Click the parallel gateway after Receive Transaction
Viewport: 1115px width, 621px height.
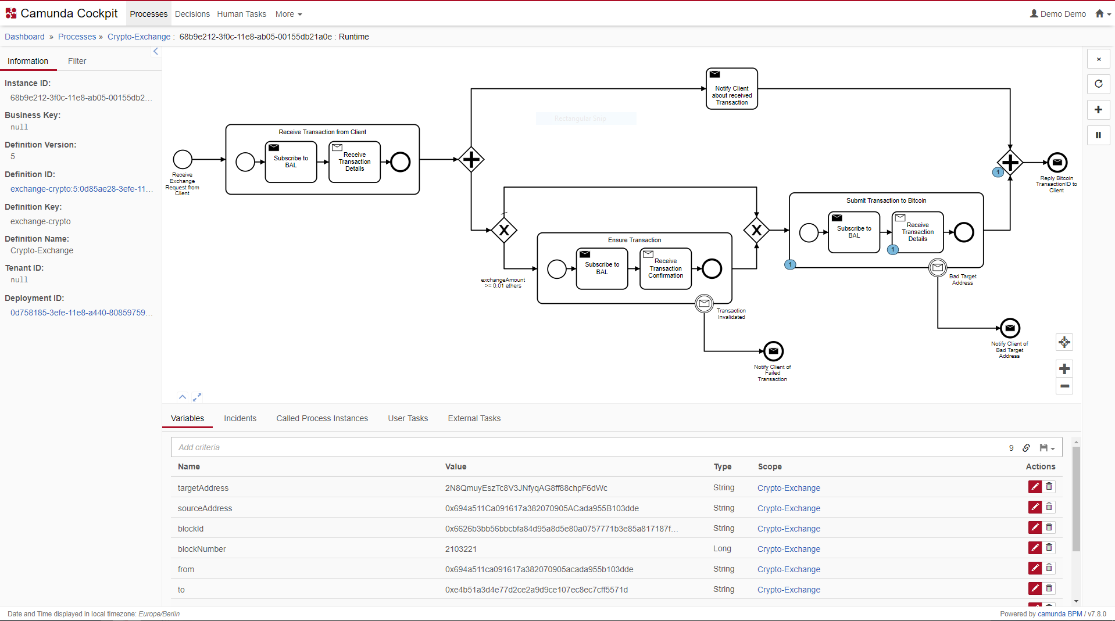pos(471,159)
